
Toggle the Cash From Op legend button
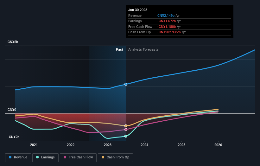pyautogui.click(x=115, y=157)
